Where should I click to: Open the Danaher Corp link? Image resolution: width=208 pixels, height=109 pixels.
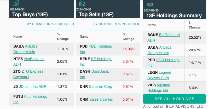coord(100,87)
